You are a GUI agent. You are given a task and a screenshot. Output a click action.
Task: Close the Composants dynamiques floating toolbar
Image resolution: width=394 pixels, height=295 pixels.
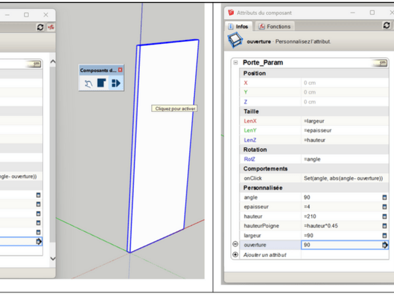click(120, 69)
